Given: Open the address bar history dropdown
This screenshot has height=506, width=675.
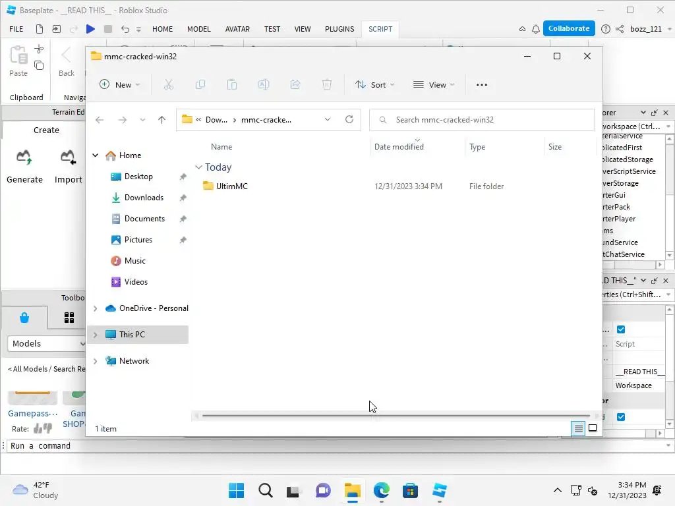Looking at the screenshot, I should pyautogui.click(x=328, y=120).
